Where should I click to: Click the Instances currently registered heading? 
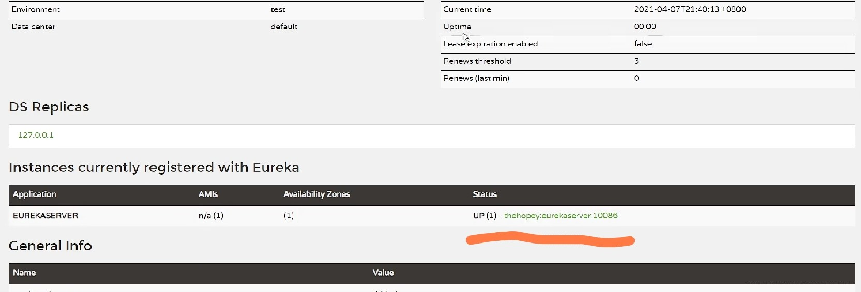click(154, 167)
